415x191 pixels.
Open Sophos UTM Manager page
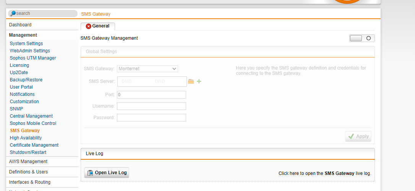pos(33,58)
